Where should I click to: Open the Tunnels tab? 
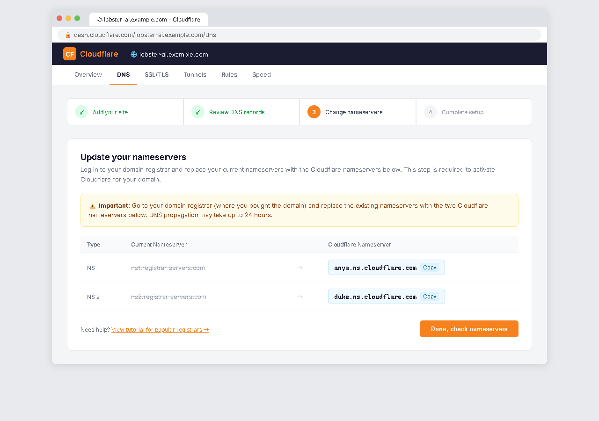(195, 75)
